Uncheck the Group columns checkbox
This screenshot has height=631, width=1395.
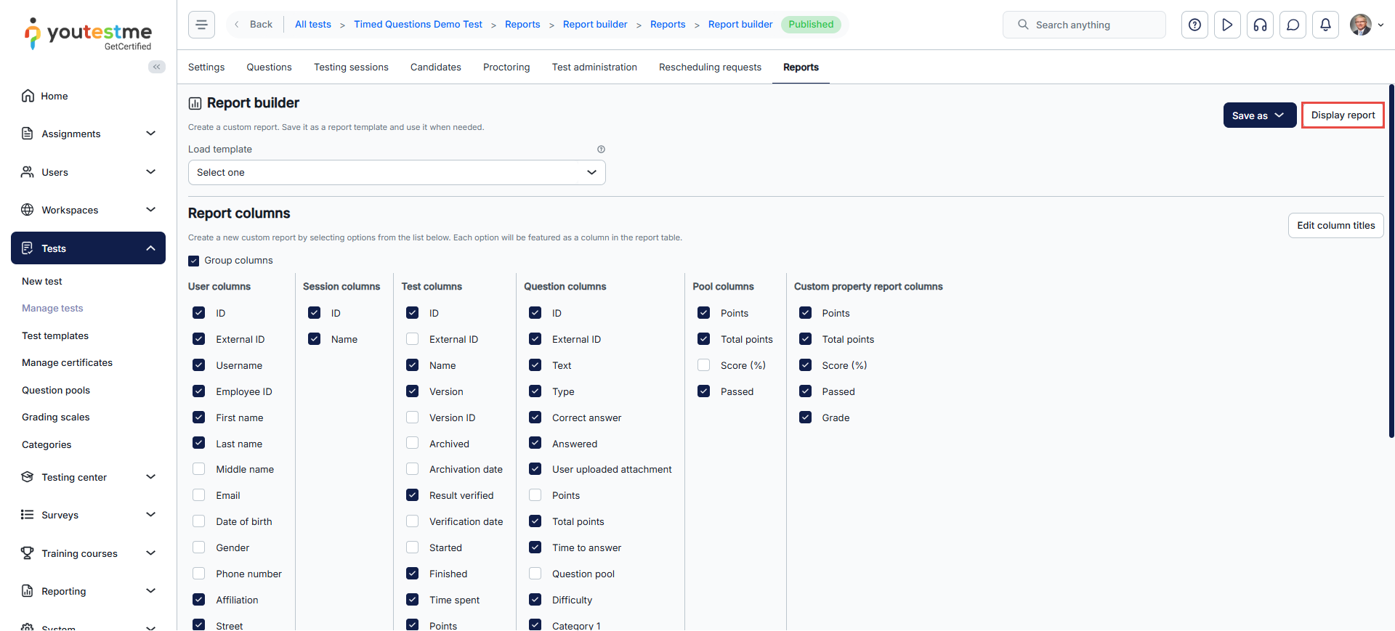point(194,261)
